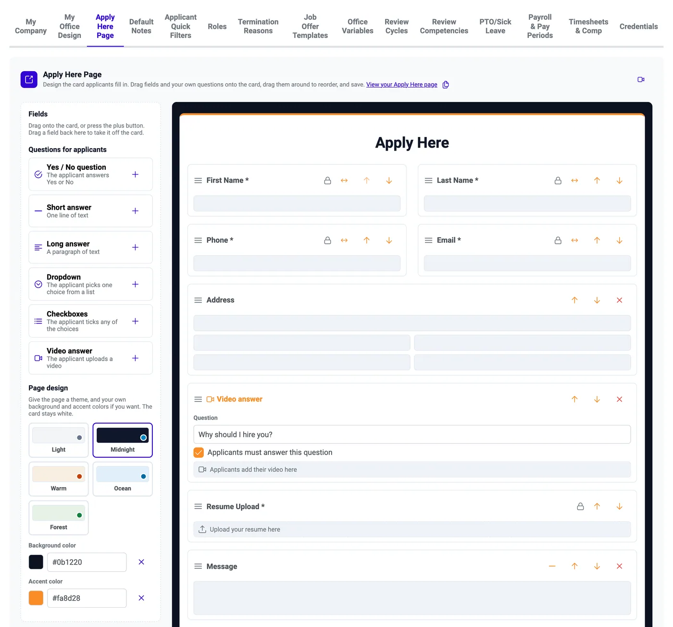Open the Credentials tab
This screenshot has height=627, width=673.
[638, 26]
